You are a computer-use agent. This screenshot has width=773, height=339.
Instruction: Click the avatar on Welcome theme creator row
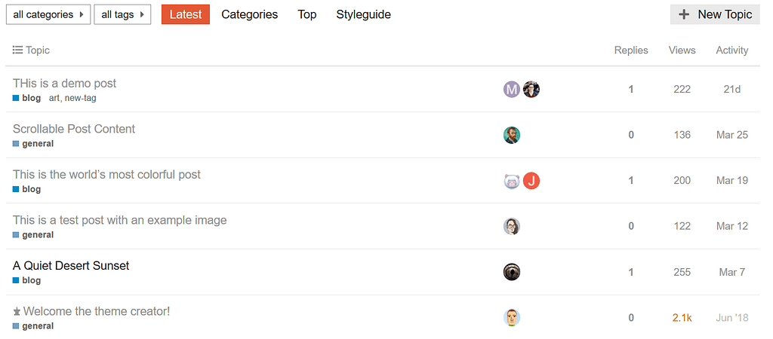click(512, 318)
